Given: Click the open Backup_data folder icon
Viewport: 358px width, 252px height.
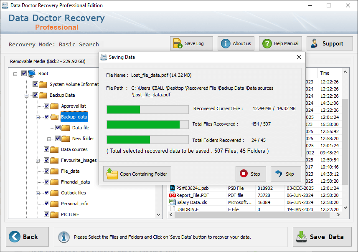Looking at the screenshot, I should (x=54, y=117).
